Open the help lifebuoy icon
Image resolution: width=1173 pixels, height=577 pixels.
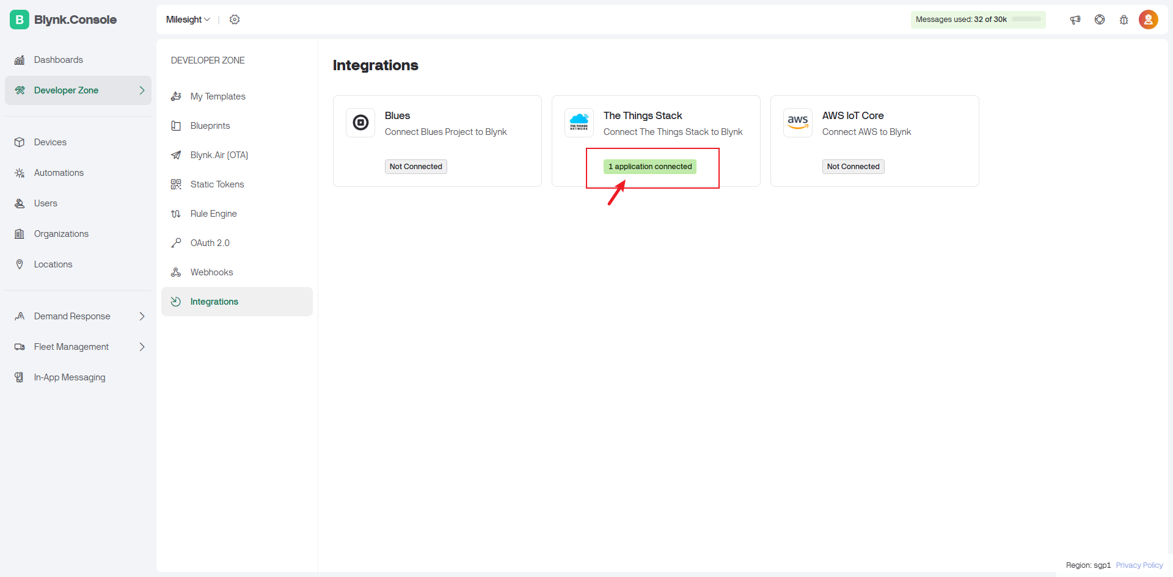[x=1100, y=20]
